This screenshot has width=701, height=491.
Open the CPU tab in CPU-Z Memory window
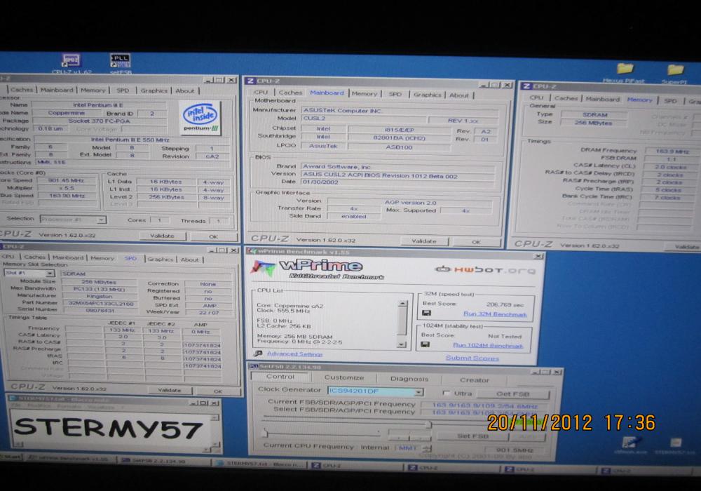(536, 97)
